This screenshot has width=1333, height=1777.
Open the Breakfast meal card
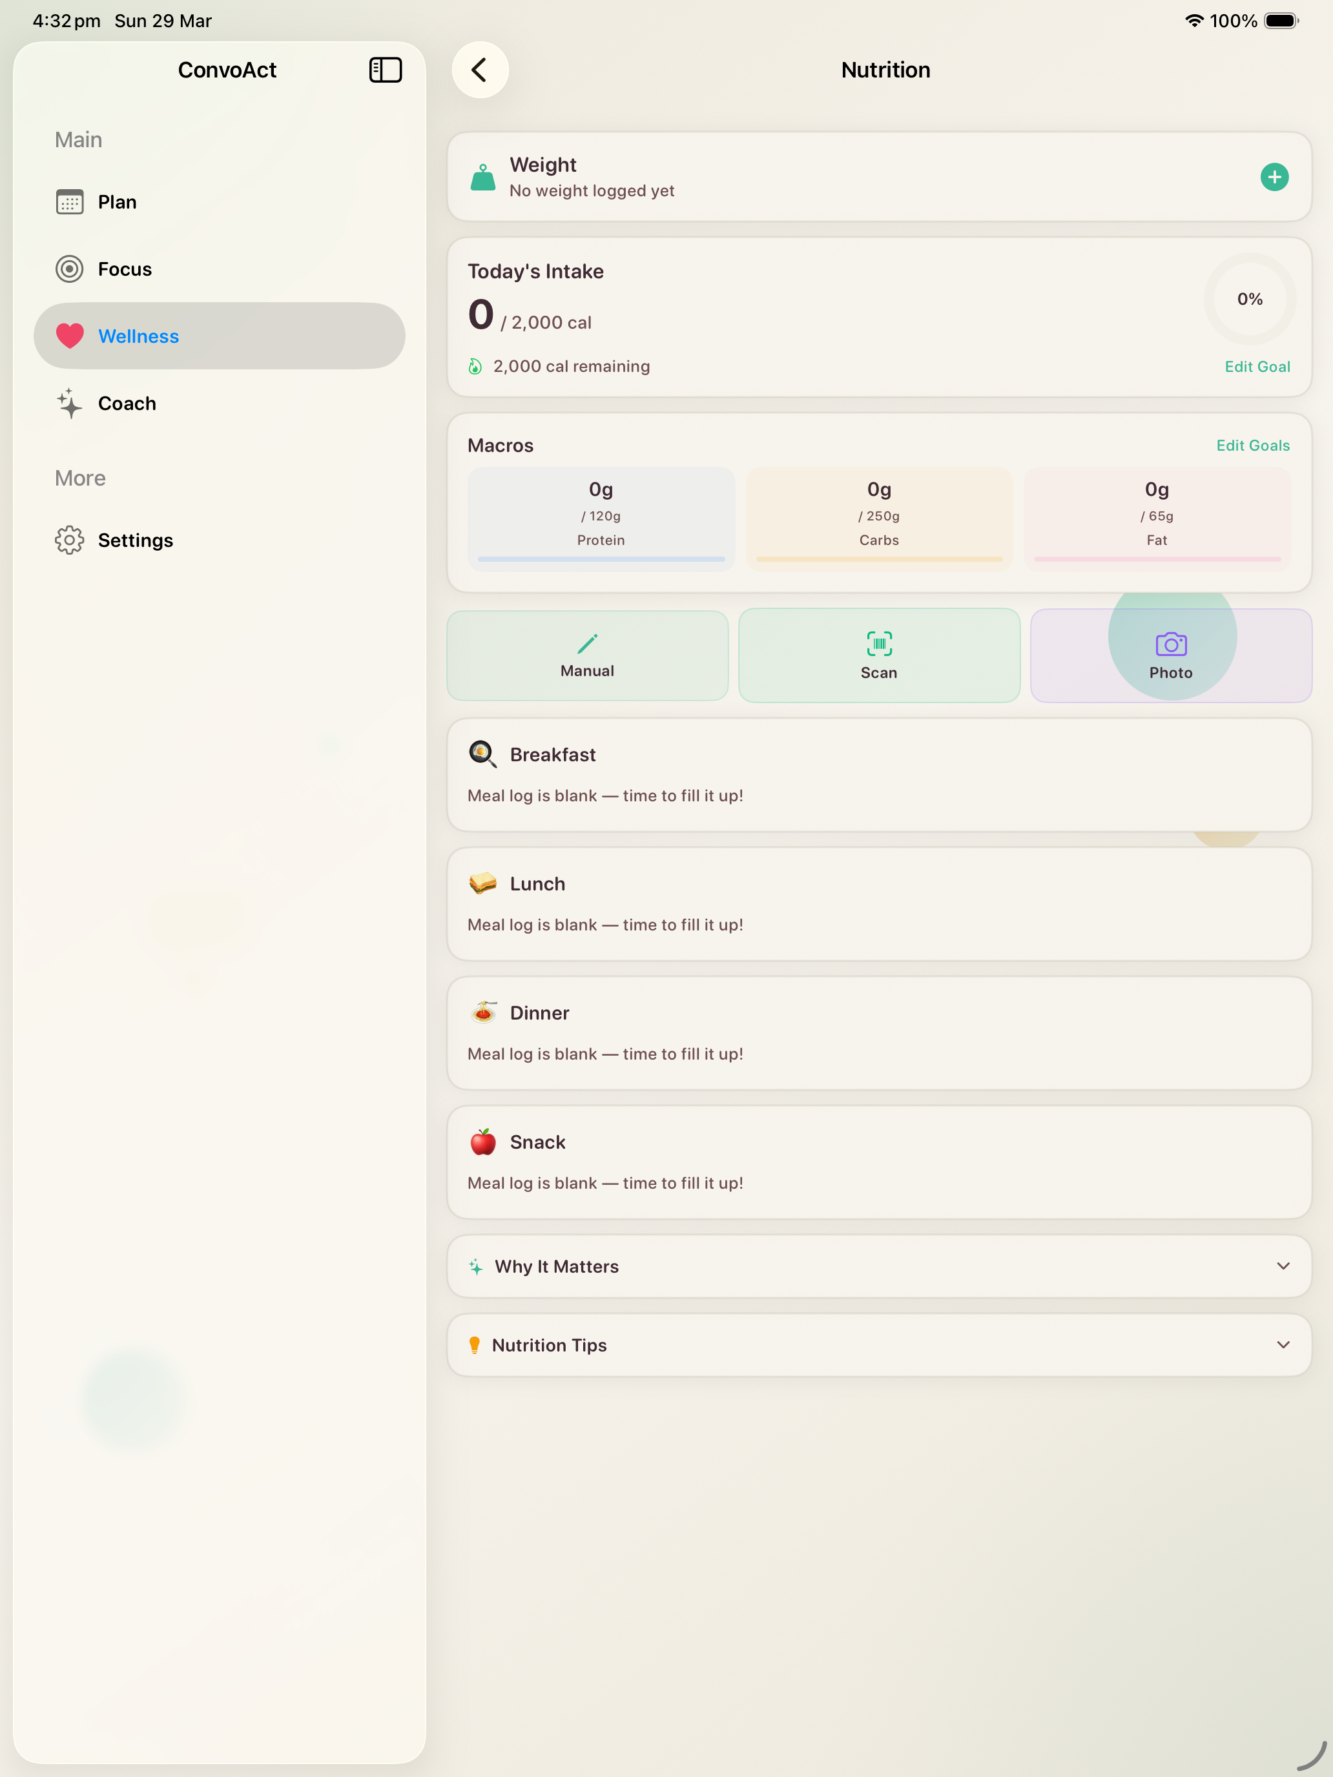pos(879,776)
